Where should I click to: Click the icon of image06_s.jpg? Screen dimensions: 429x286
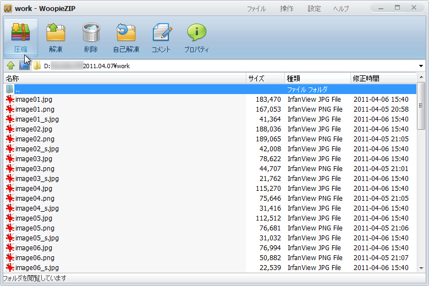pyautogui.click(x=10, y=268)
